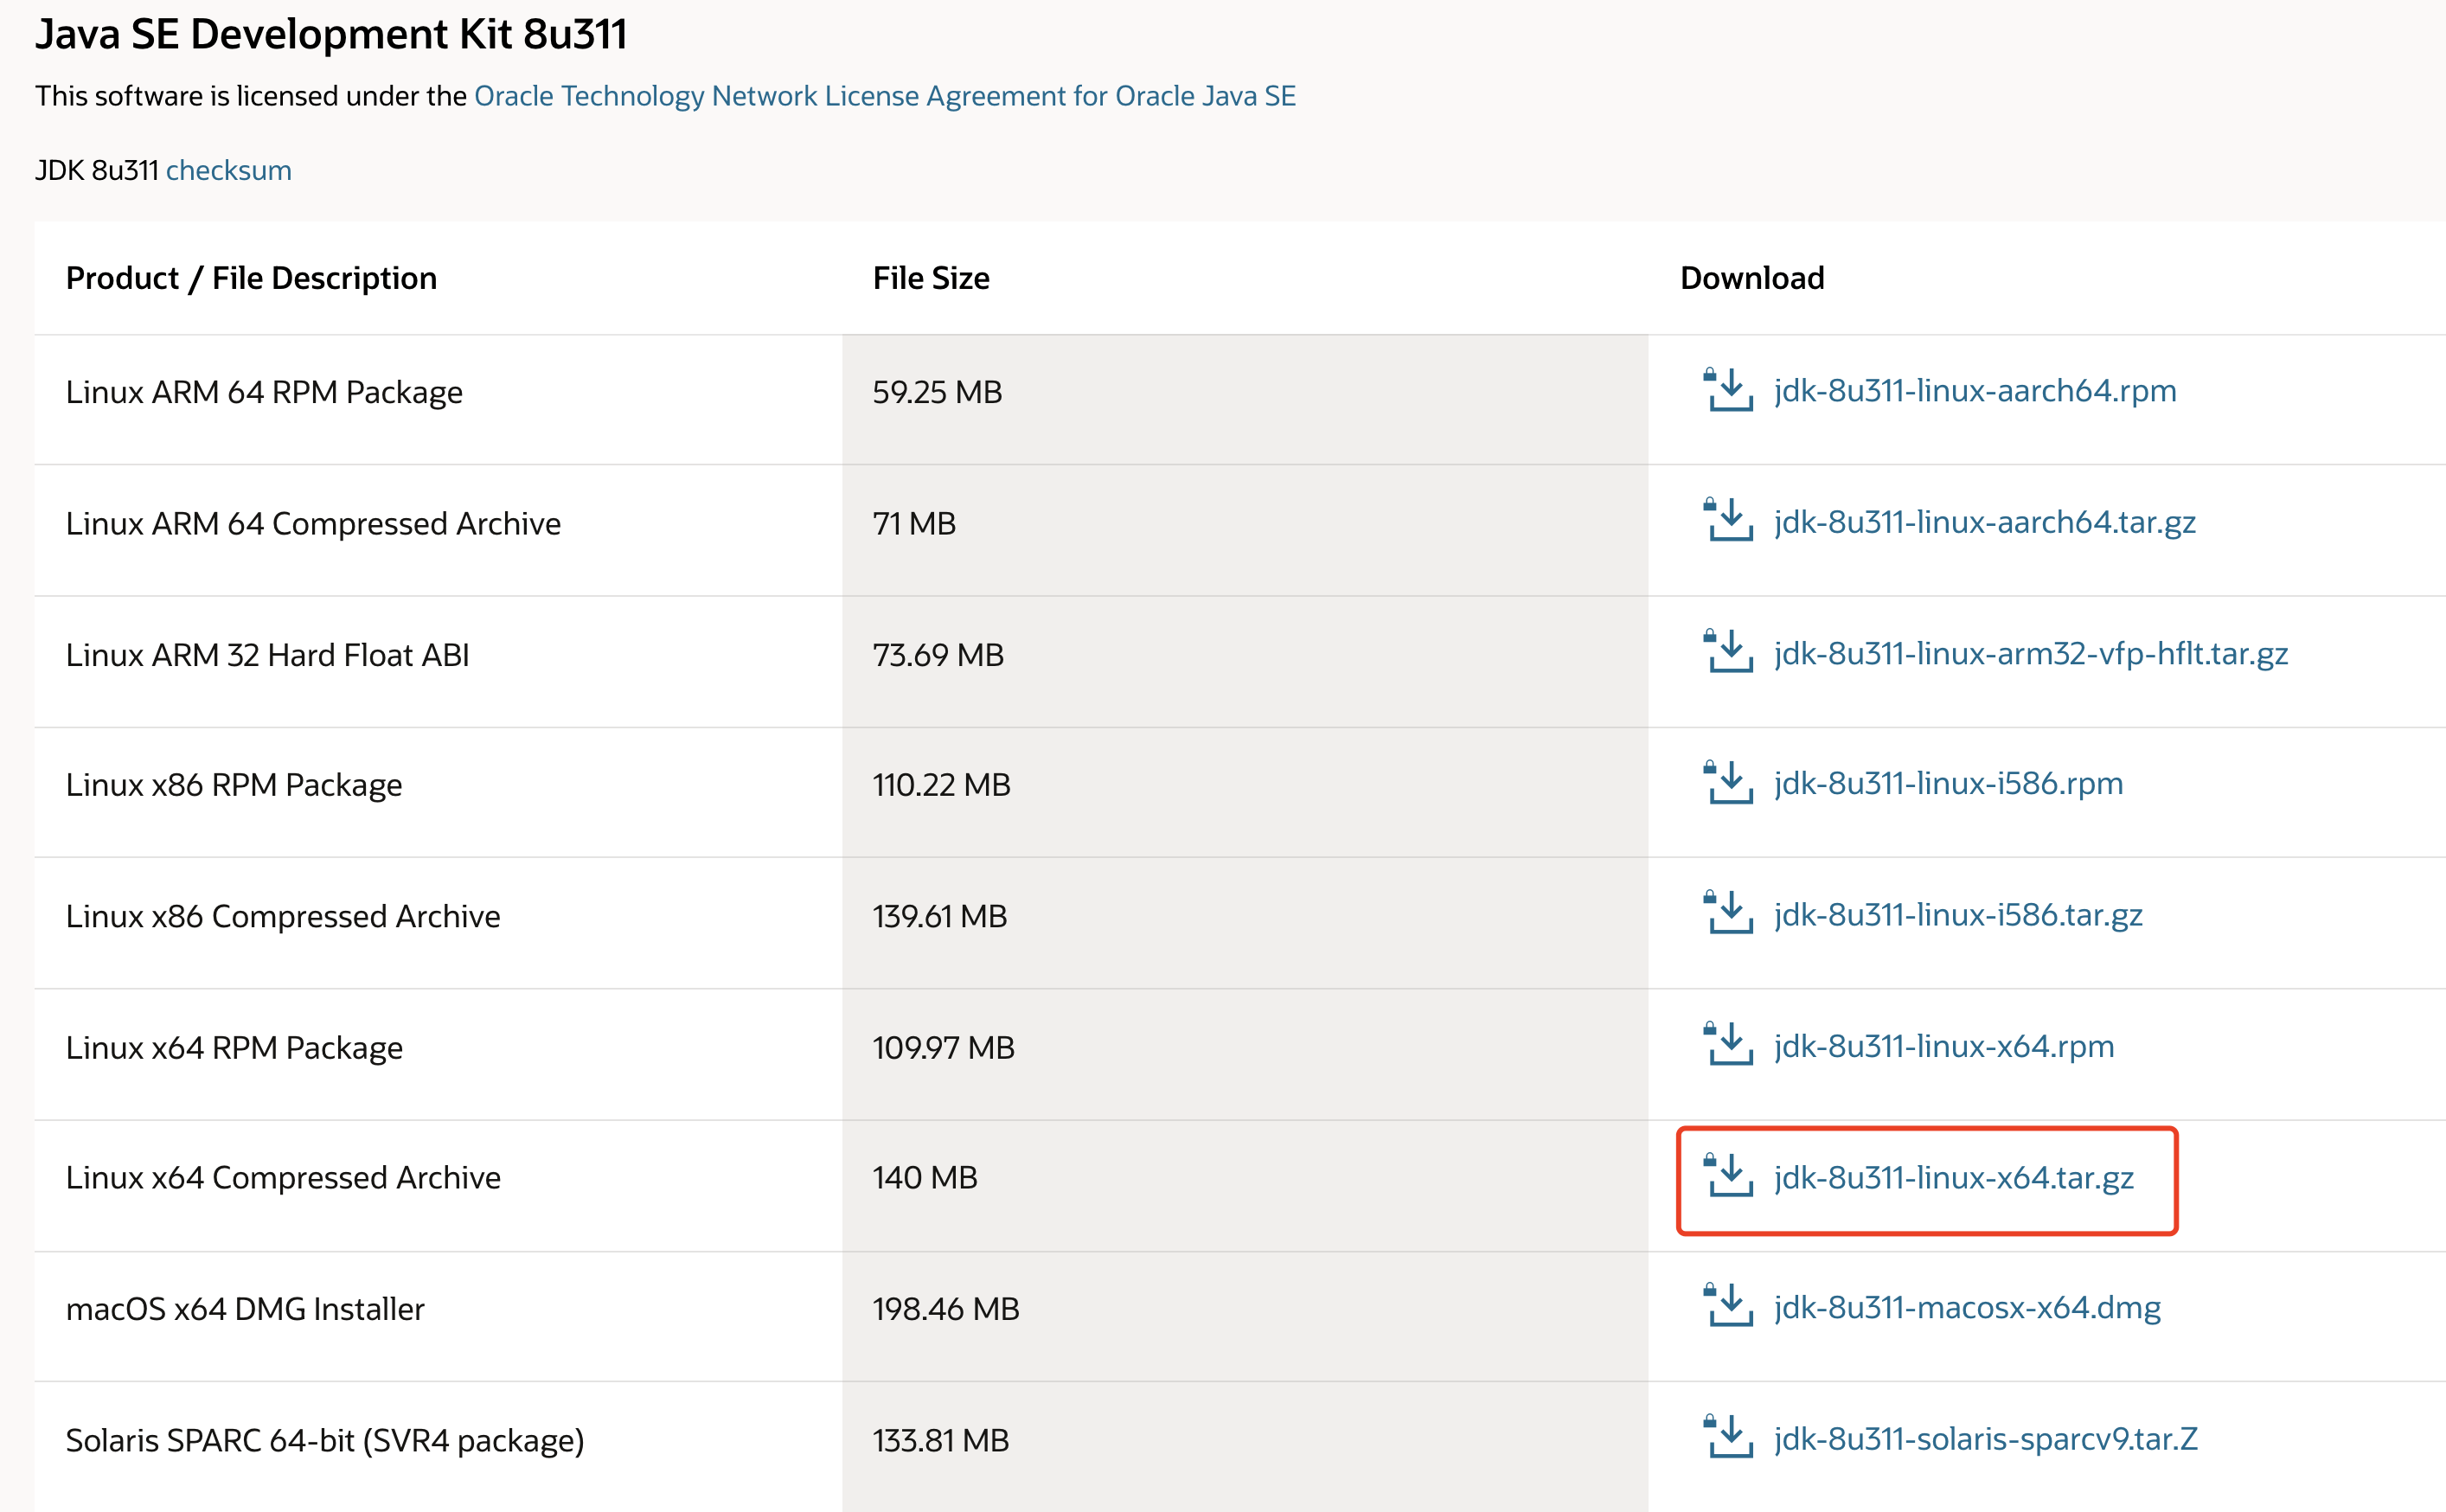Open the JDK 8u311 checksum link
This screenshot has height=1512, width=2446.
coord(228,170)
